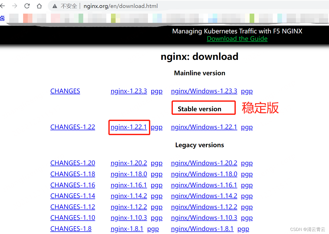Screen dimensions: 329x234
Task: Download nginx/Windows-1.22.1 stable build
Action: coord(204,127)
